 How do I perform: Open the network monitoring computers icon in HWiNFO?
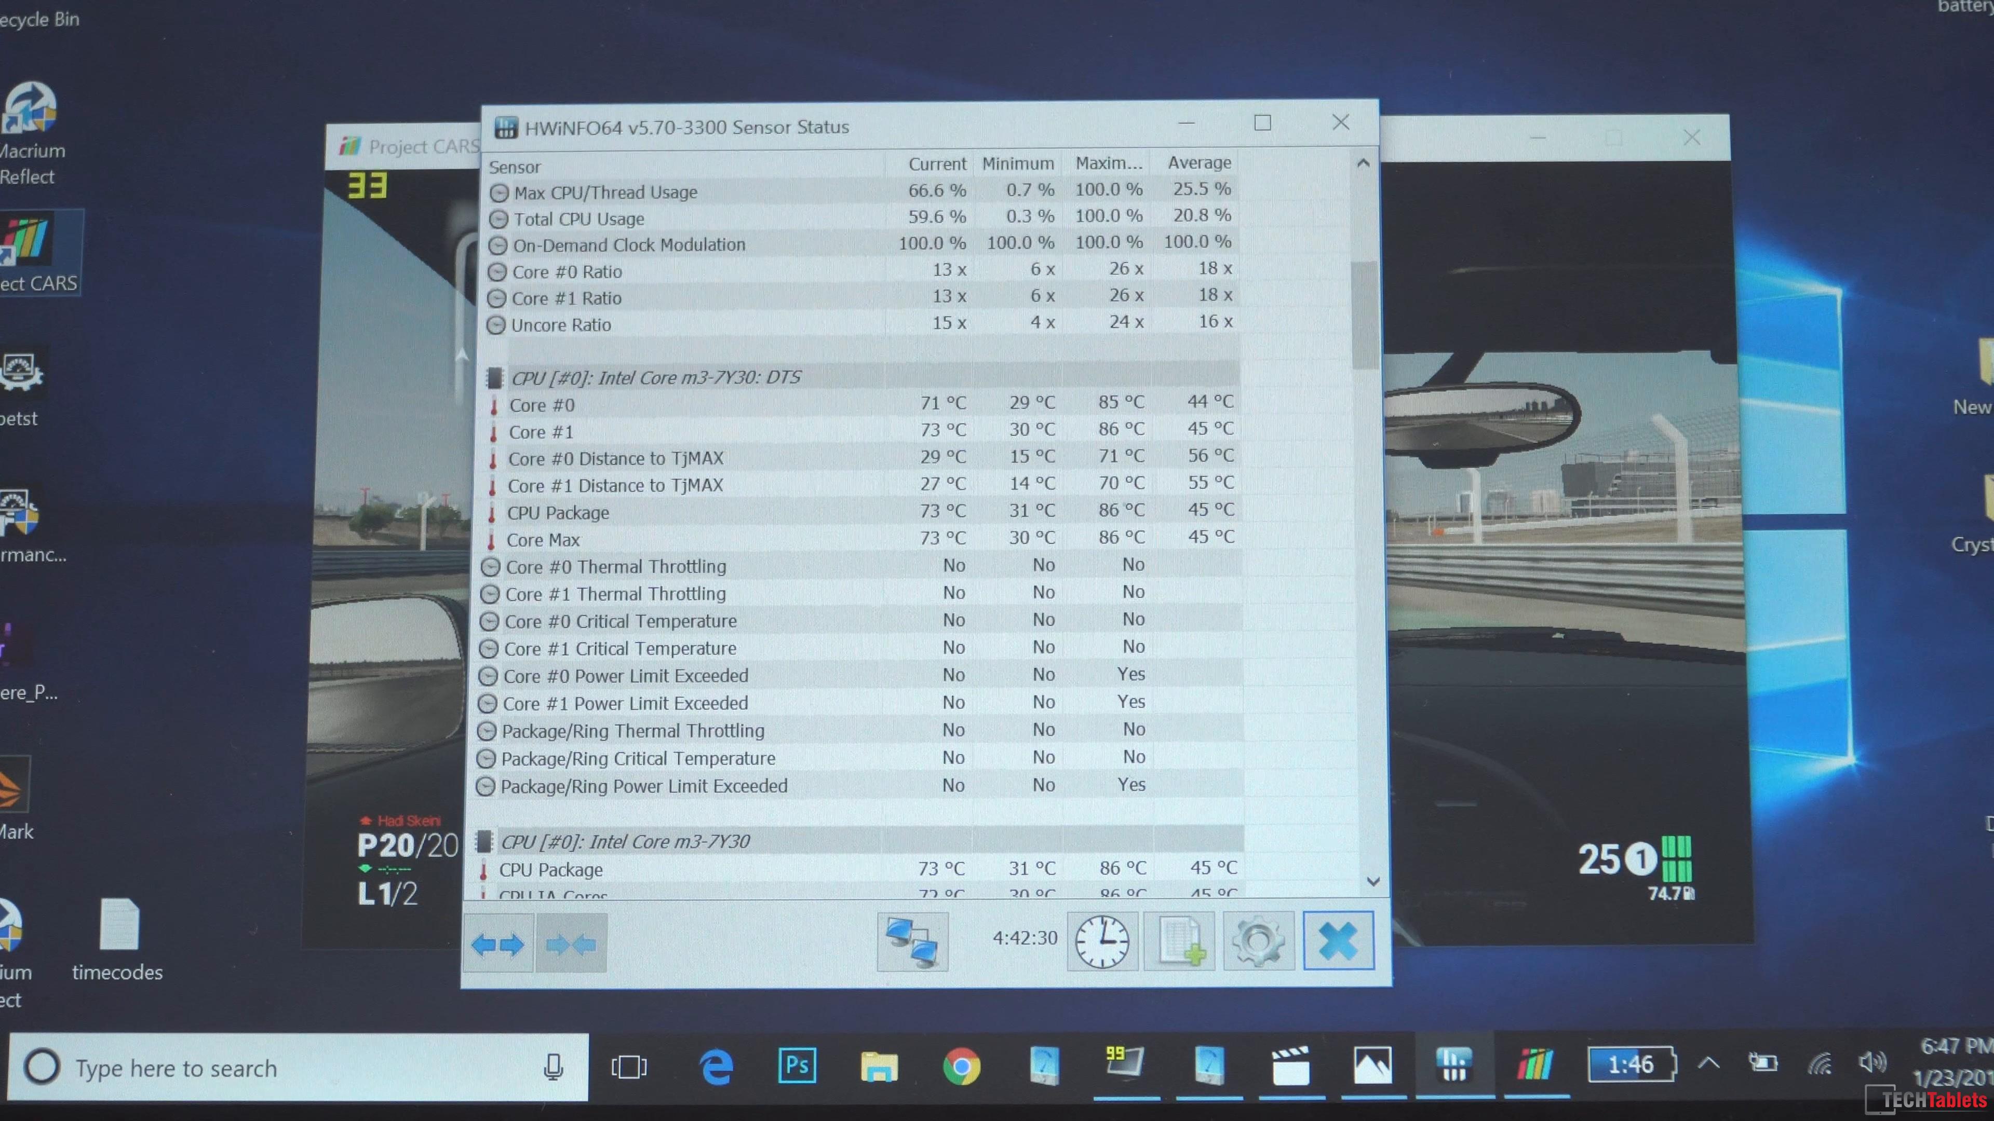(912, 941)
